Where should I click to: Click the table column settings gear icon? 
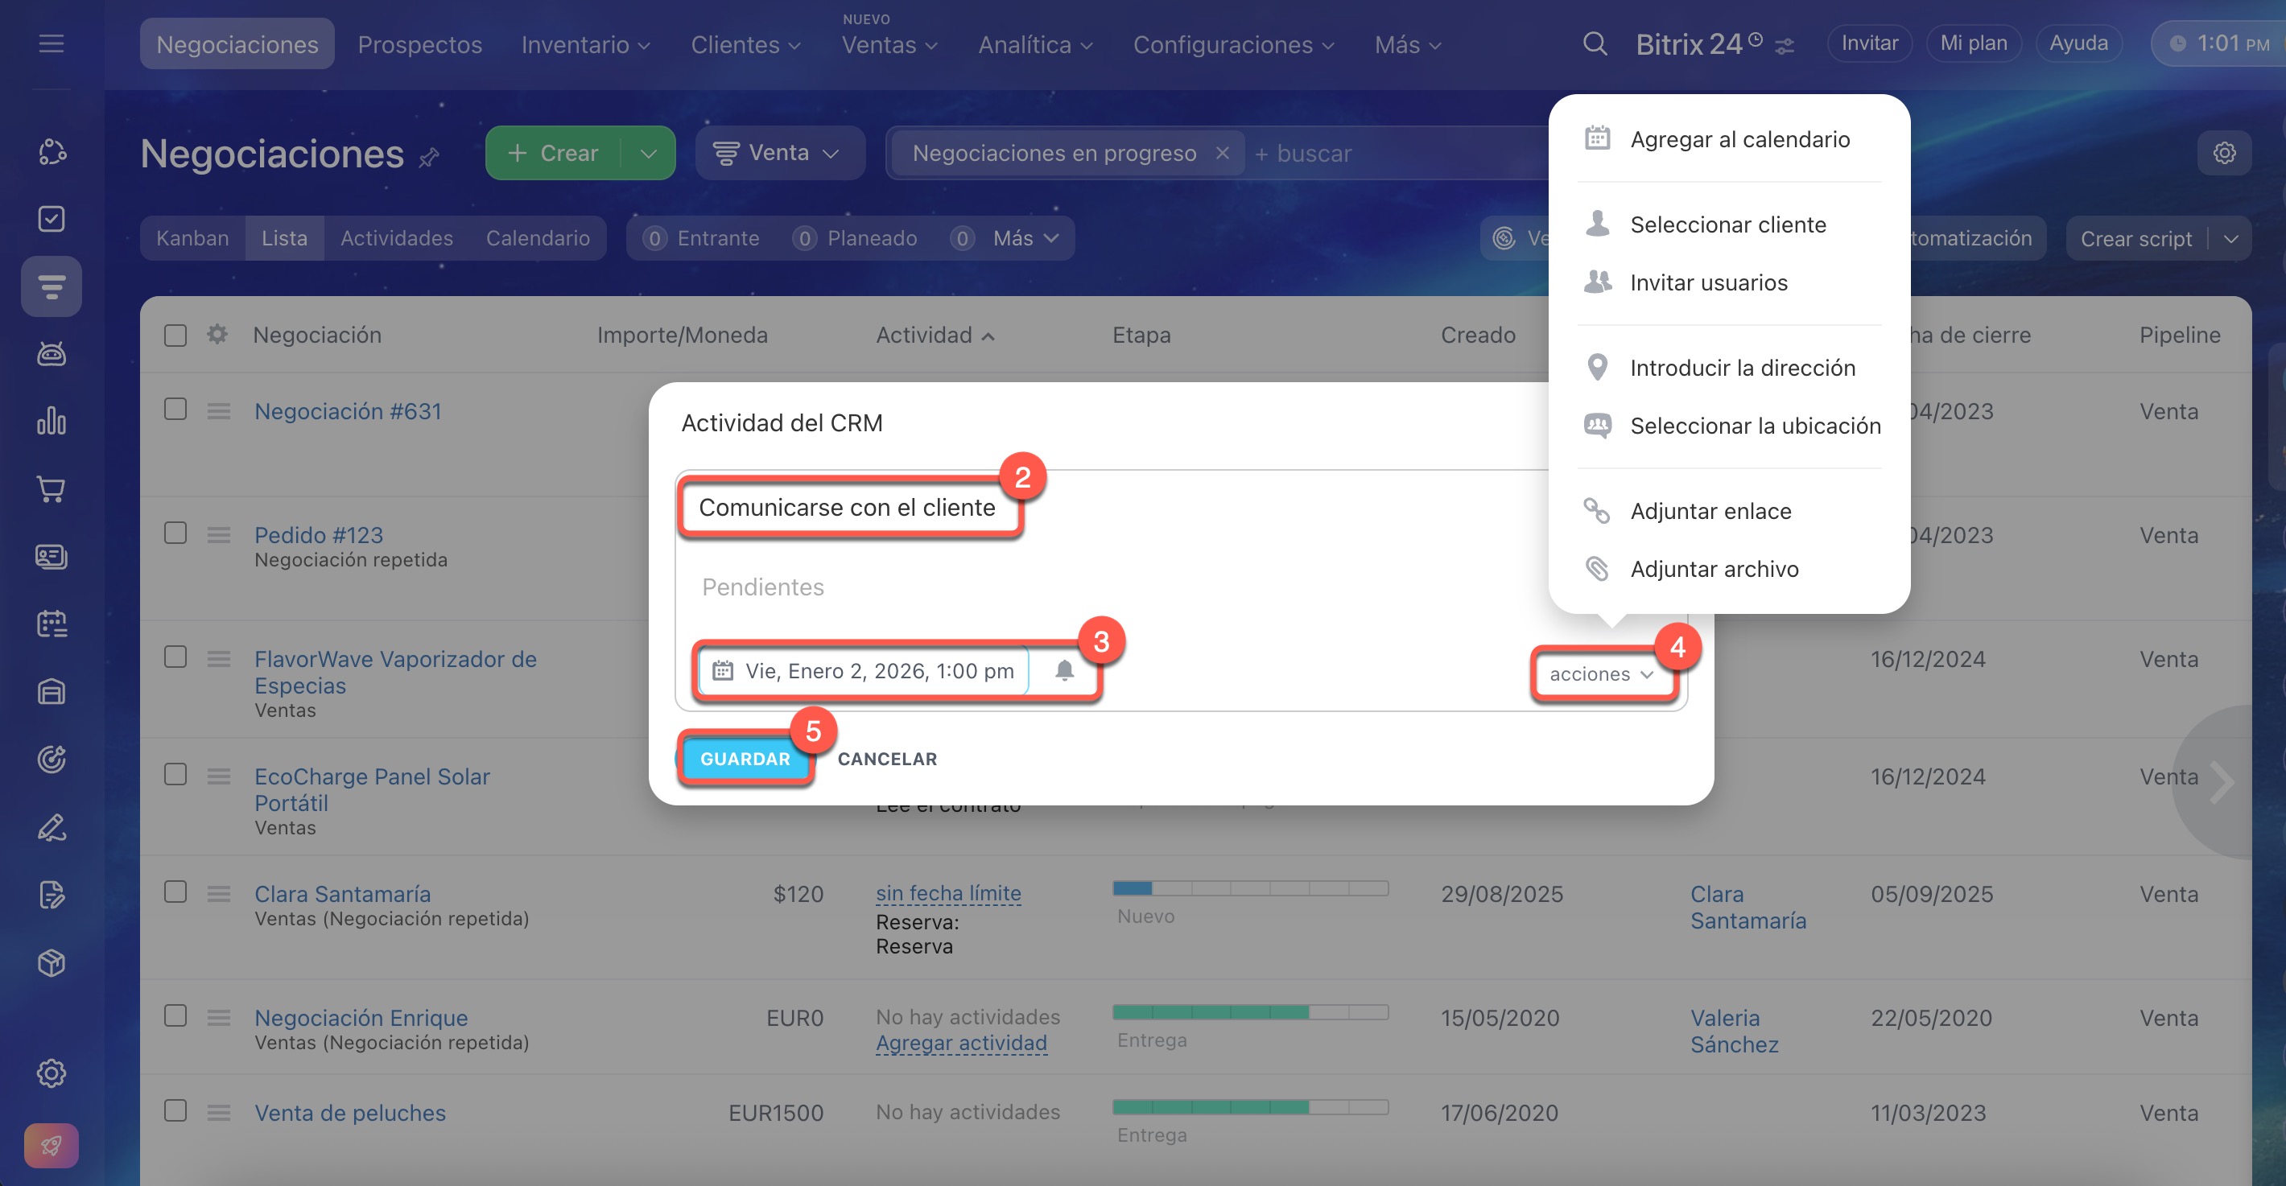(x=217, y=335)
